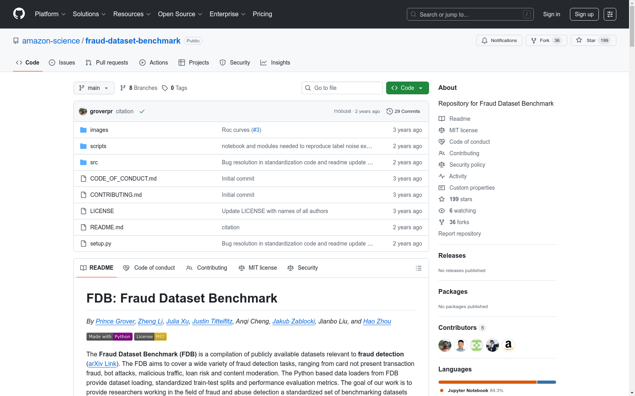Click the Amazon logo contributor avatar
This screenshot has height=396, width=635.
click(508, 345)
